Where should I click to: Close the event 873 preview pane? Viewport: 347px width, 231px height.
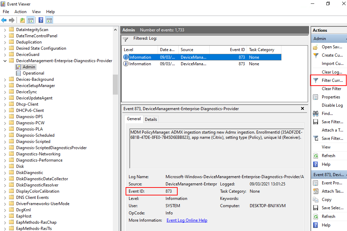click(x=303, y=108)
